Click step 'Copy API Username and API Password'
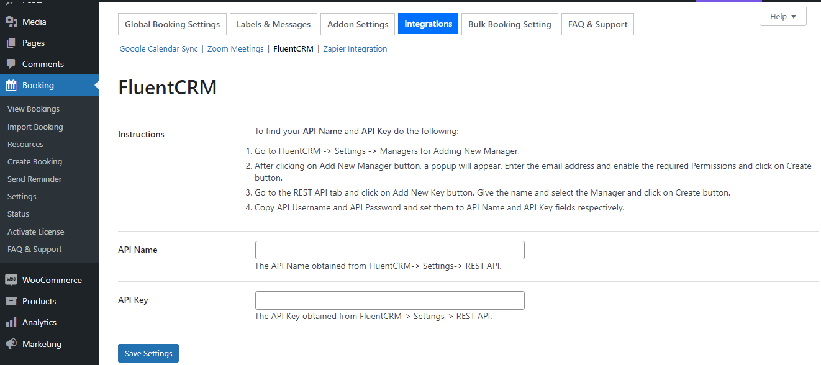 click(440, 207)
